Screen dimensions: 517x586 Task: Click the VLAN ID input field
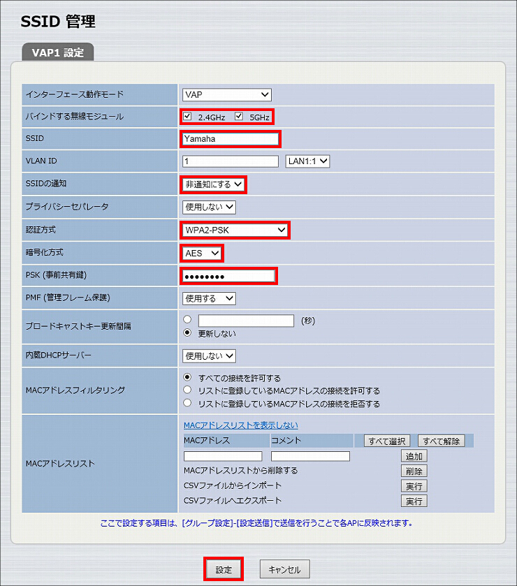tap(231, 161)
